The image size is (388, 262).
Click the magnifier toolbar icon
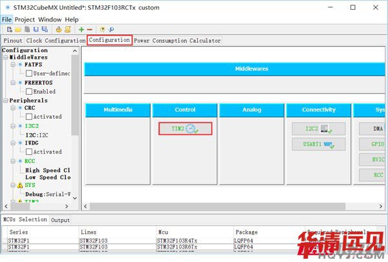pos(111,30)
